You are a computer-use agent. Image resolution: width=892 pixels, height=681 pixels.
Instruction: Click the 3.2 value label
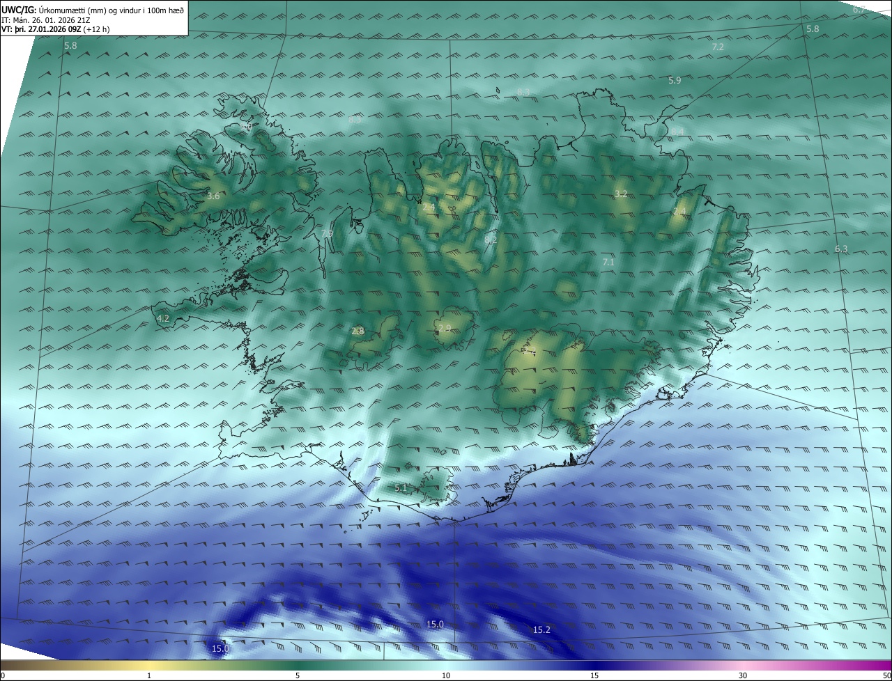click(621, 194)
